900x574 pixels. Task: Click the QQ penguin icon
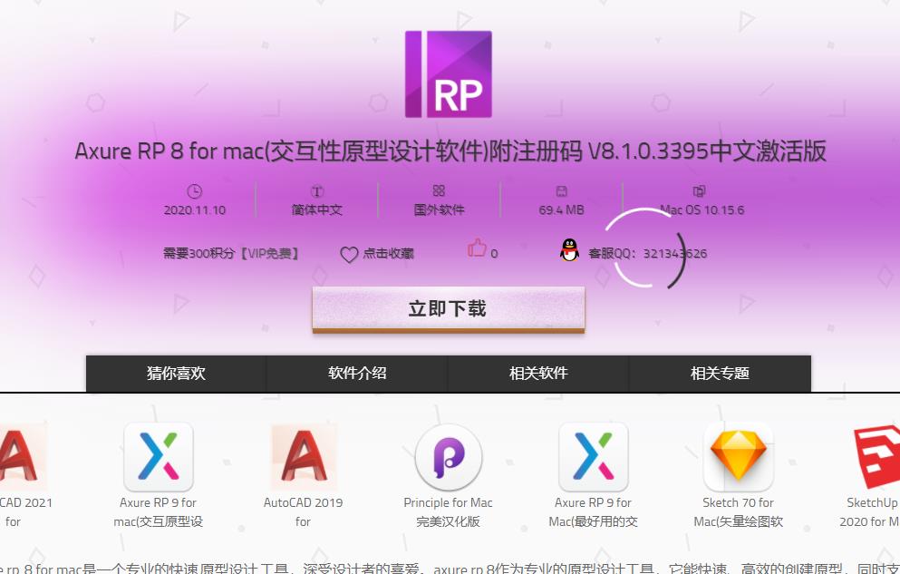[569, 250]
